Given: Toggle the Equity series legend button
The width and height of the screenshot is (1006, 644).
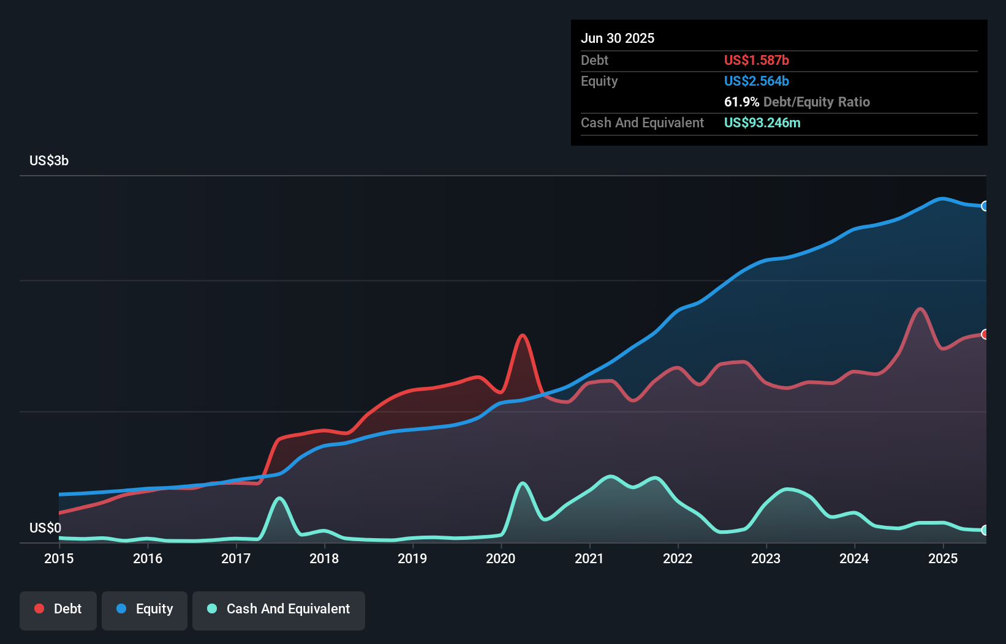Looking at the screenshot, I should coord(145,610).
